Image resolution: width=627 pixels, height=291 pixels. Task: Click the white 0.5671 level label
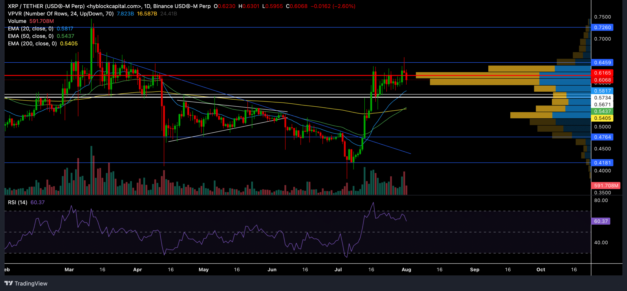click(602, 105)
